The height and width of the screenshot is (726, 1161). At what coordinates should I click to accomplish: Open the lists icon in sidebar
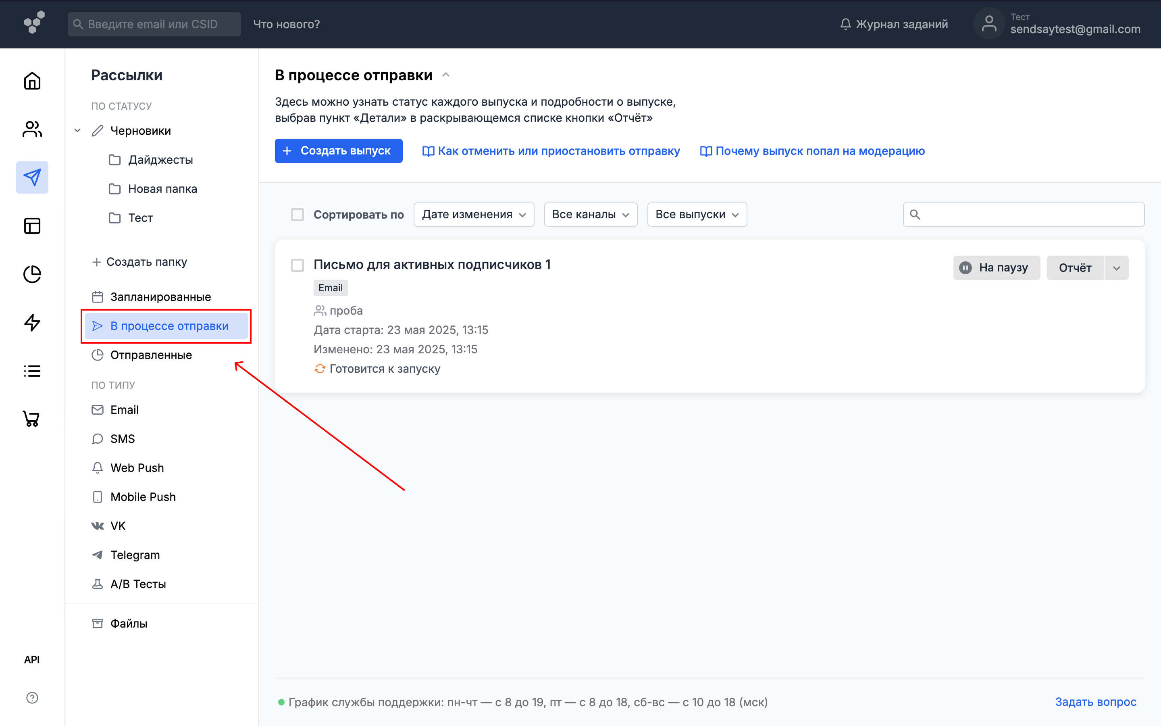coord(32,371)
